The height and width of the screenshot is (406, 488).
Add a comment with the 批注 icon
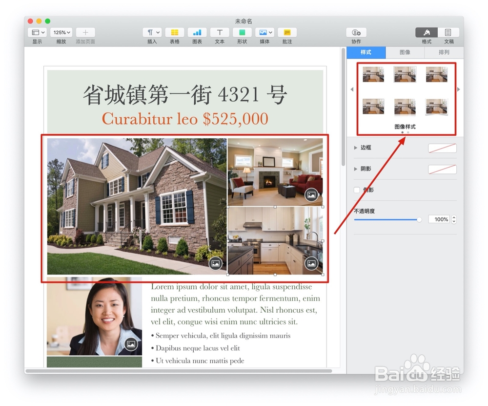(x=286, y=32)
